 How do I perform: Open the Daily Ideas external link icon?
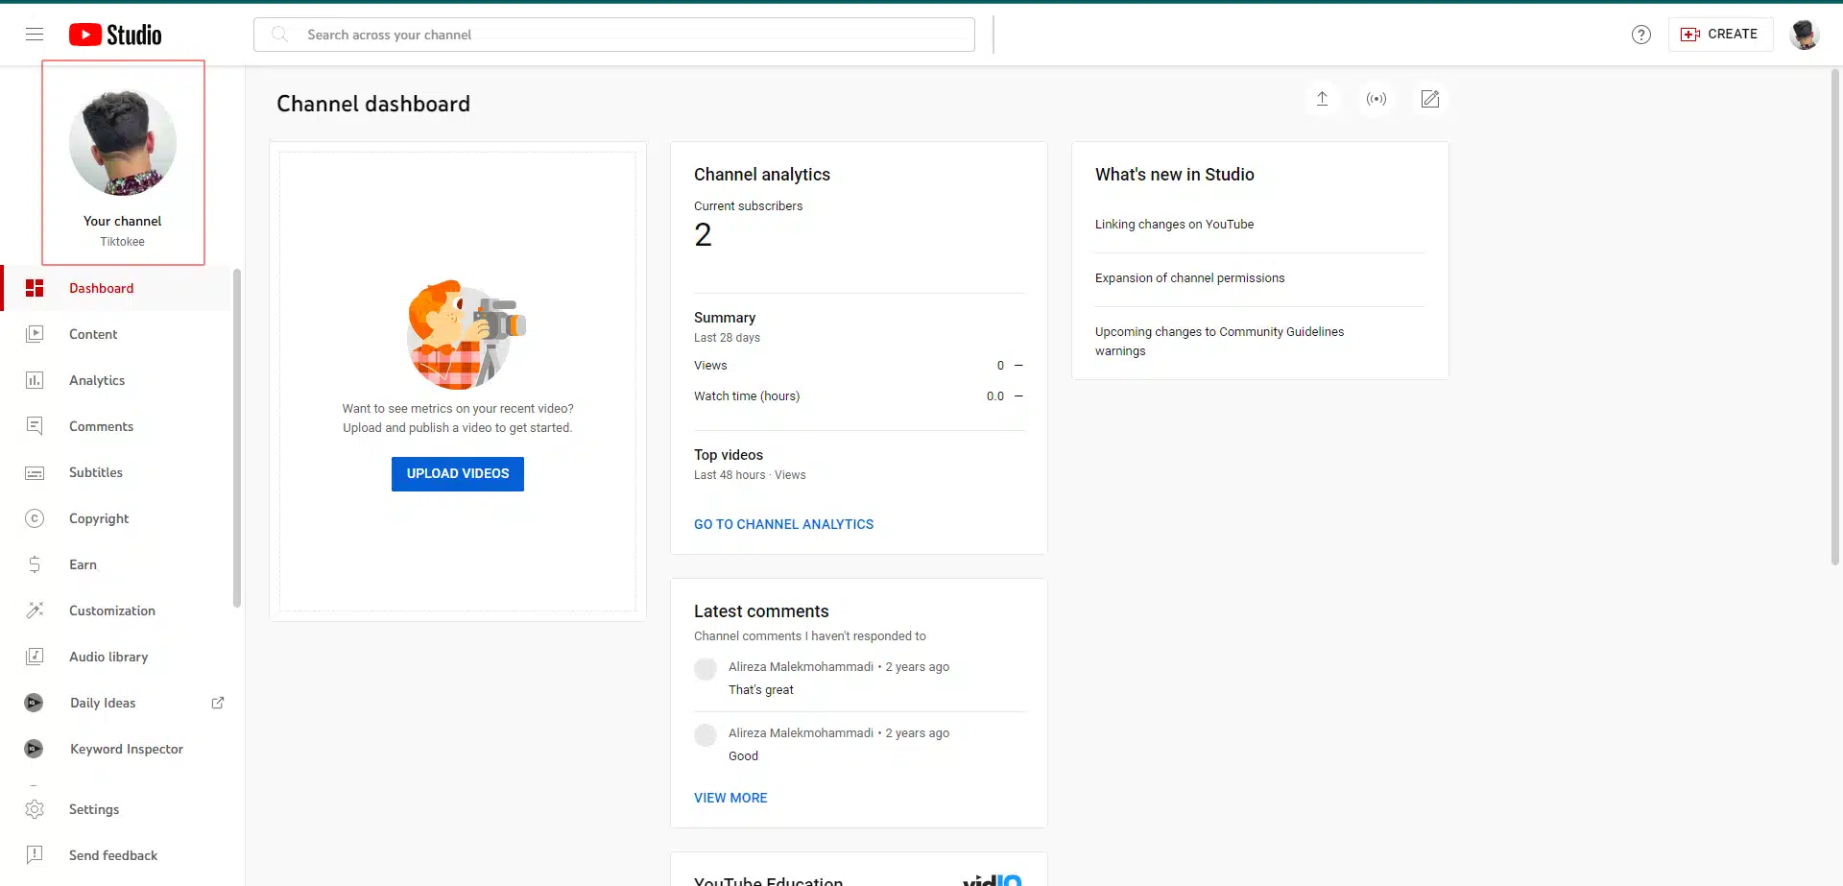click(218, 703)
